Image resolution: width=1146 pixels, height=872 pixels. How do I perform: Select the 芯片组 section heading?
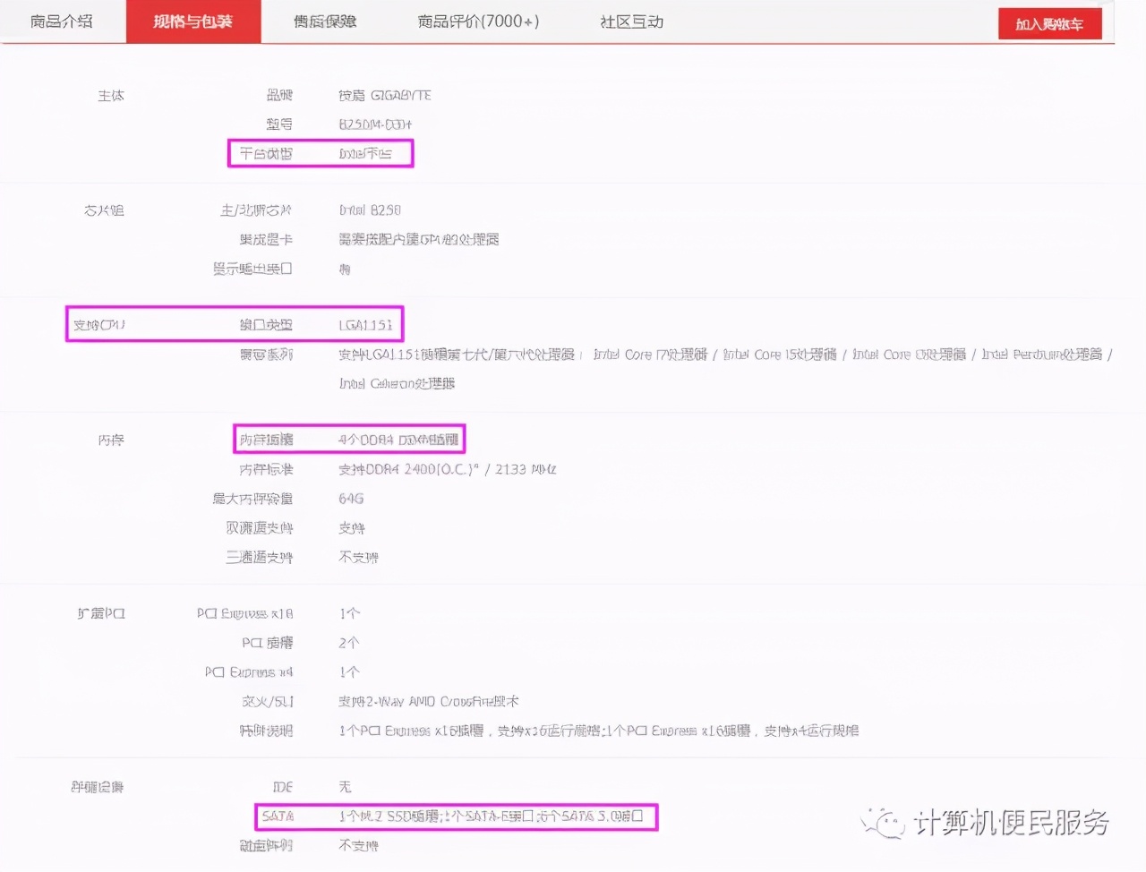103,209
